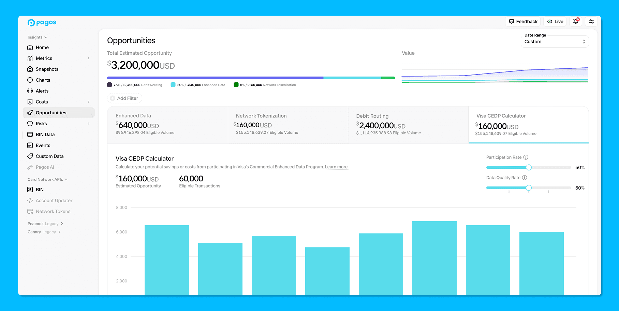Image resolution: width=619 pixels, height=311 pixels.
Task: Click the total opportunity progress bar
Action: 251,78
